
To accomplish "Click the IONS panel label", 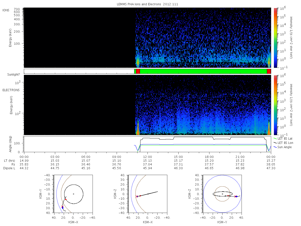I will click(x=6, y=10).
